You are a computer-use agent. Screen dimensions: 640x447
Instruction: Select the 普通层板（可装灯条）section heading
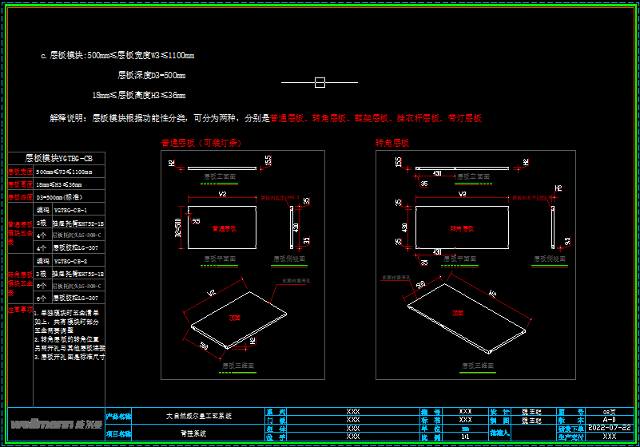click(x=201, y=144)
